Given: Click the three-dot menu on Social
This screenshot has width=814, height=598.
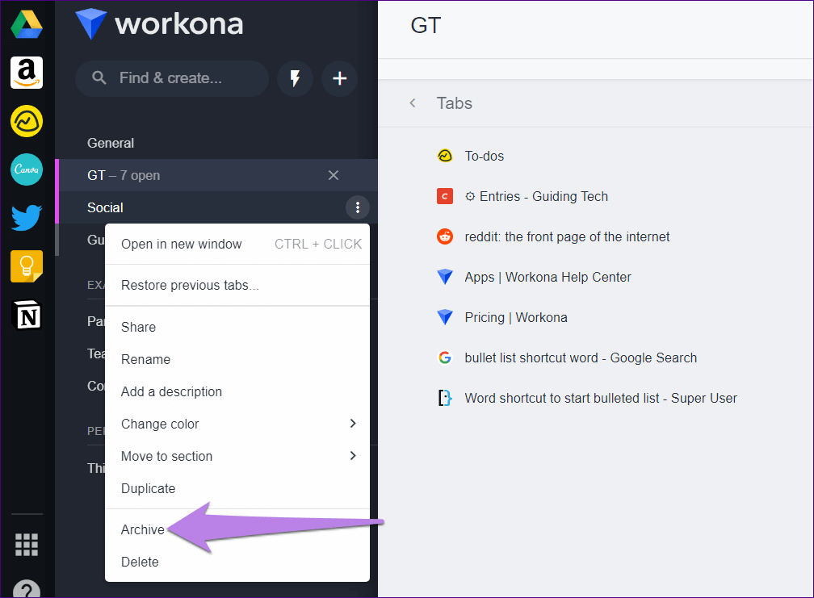Looking at the screenshot, I should click(357, 207).
